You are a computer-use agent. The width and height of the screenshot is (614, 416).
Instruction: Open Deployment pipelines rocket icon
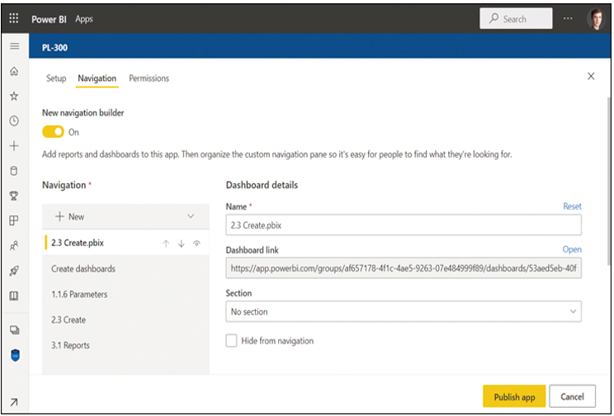point(14,270)
